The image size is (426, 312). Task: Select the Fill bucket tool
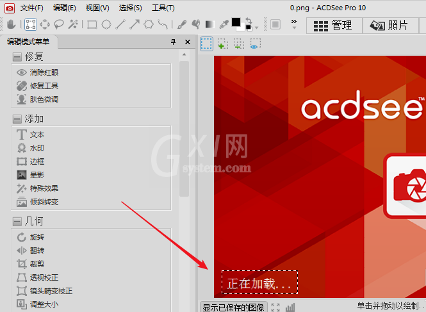[196, 24]
